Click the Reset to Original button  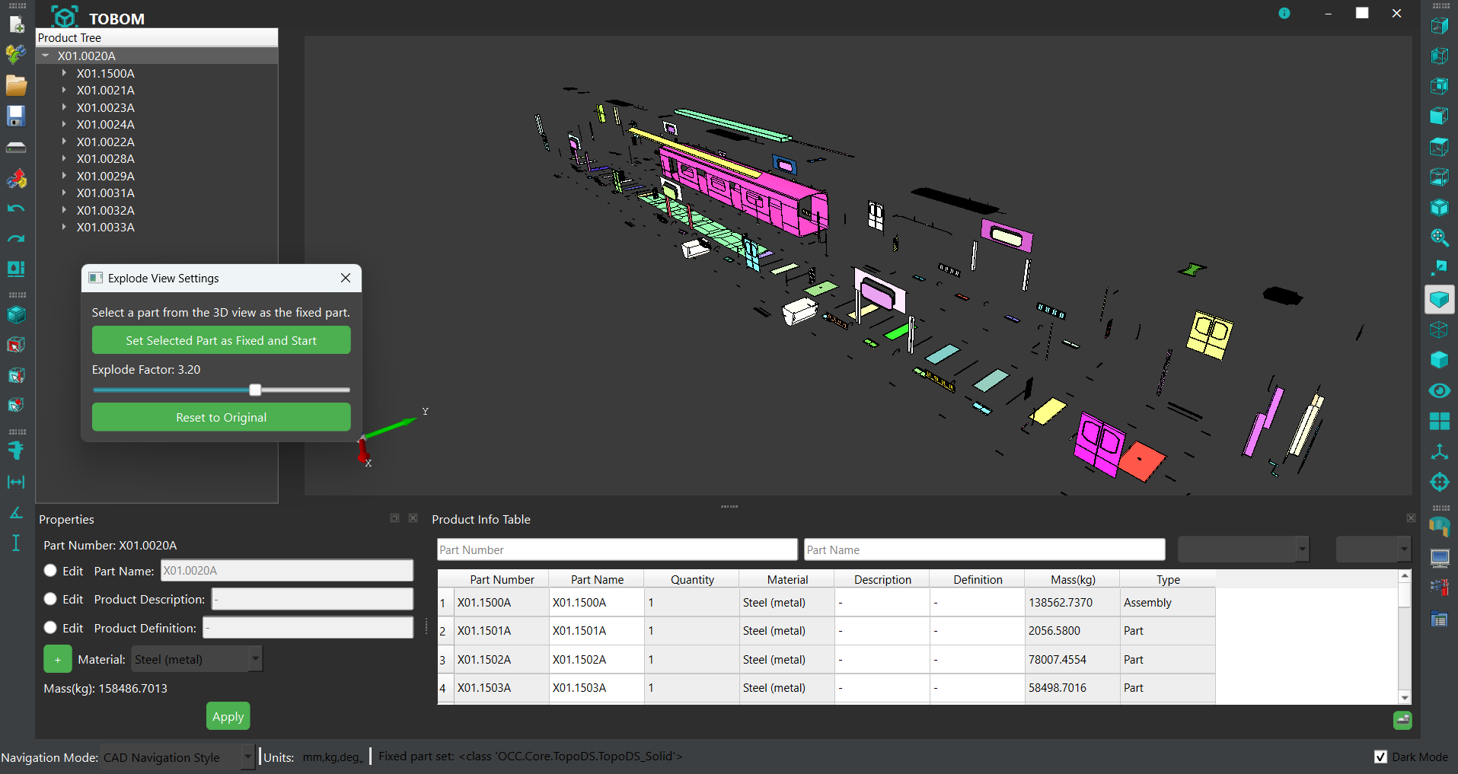221,418
